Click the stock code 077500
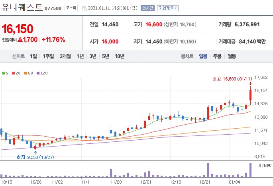The height and width of the screenshot is (186, 273). point(53,8)
